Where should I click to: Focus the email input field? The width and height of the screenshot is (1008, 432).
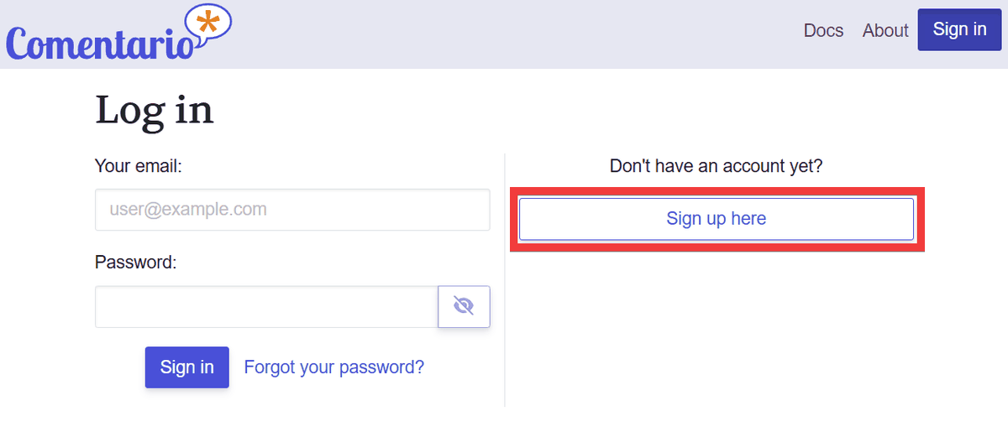[x=292, y=210]
